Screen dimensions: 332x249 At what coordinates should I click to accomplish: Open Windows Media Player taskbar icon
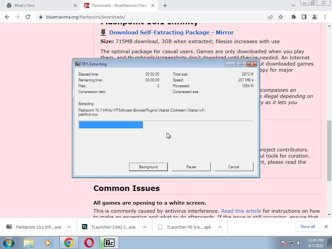click(x=48, y=243)
